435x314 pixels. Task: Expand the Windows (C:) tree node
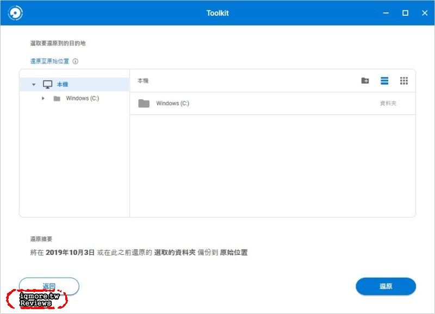(x=44, y=98)
